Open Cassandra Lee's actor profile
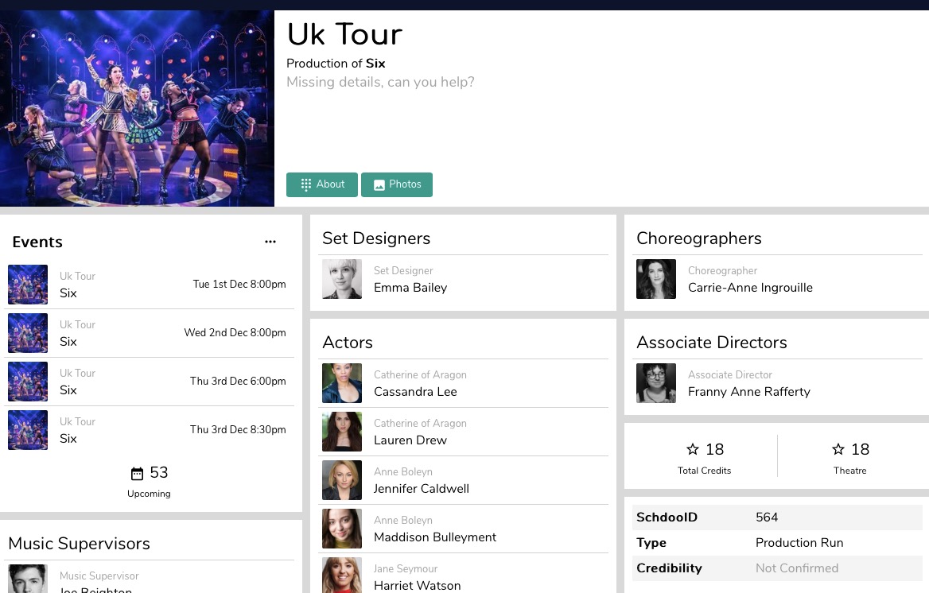 [415, 392]
